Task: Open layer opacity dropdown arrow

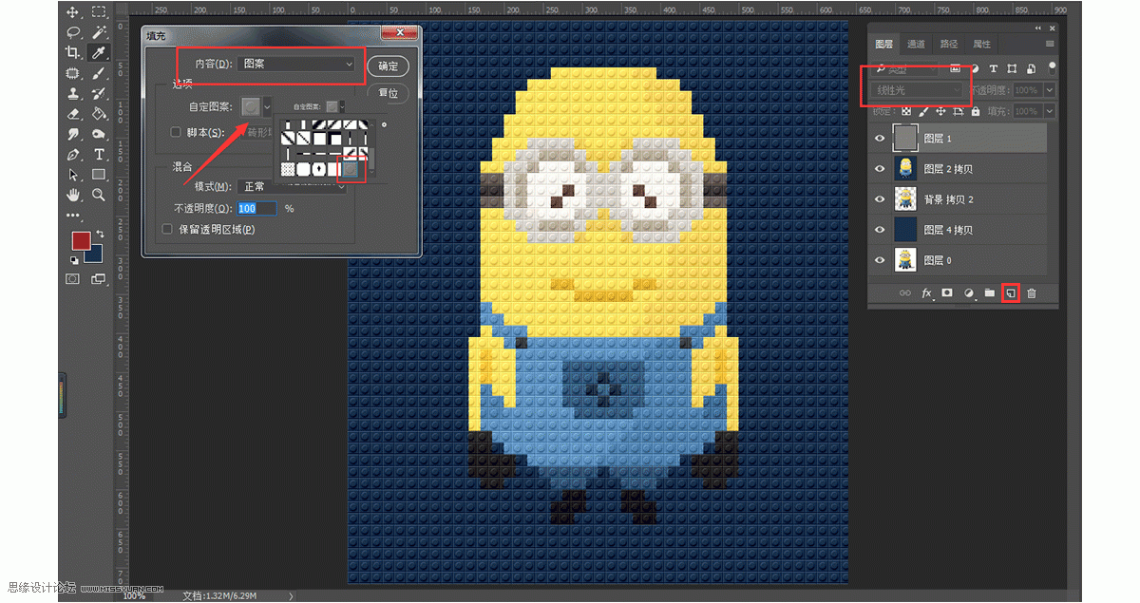Action: click(x=1050, y=90)
